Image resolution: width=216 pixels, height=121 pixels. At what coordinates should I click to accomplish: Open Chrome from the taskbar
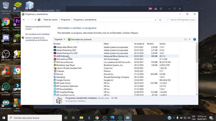[97, 118]
